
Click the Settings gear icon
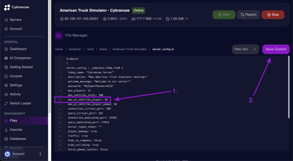click(x=6, y=85)
